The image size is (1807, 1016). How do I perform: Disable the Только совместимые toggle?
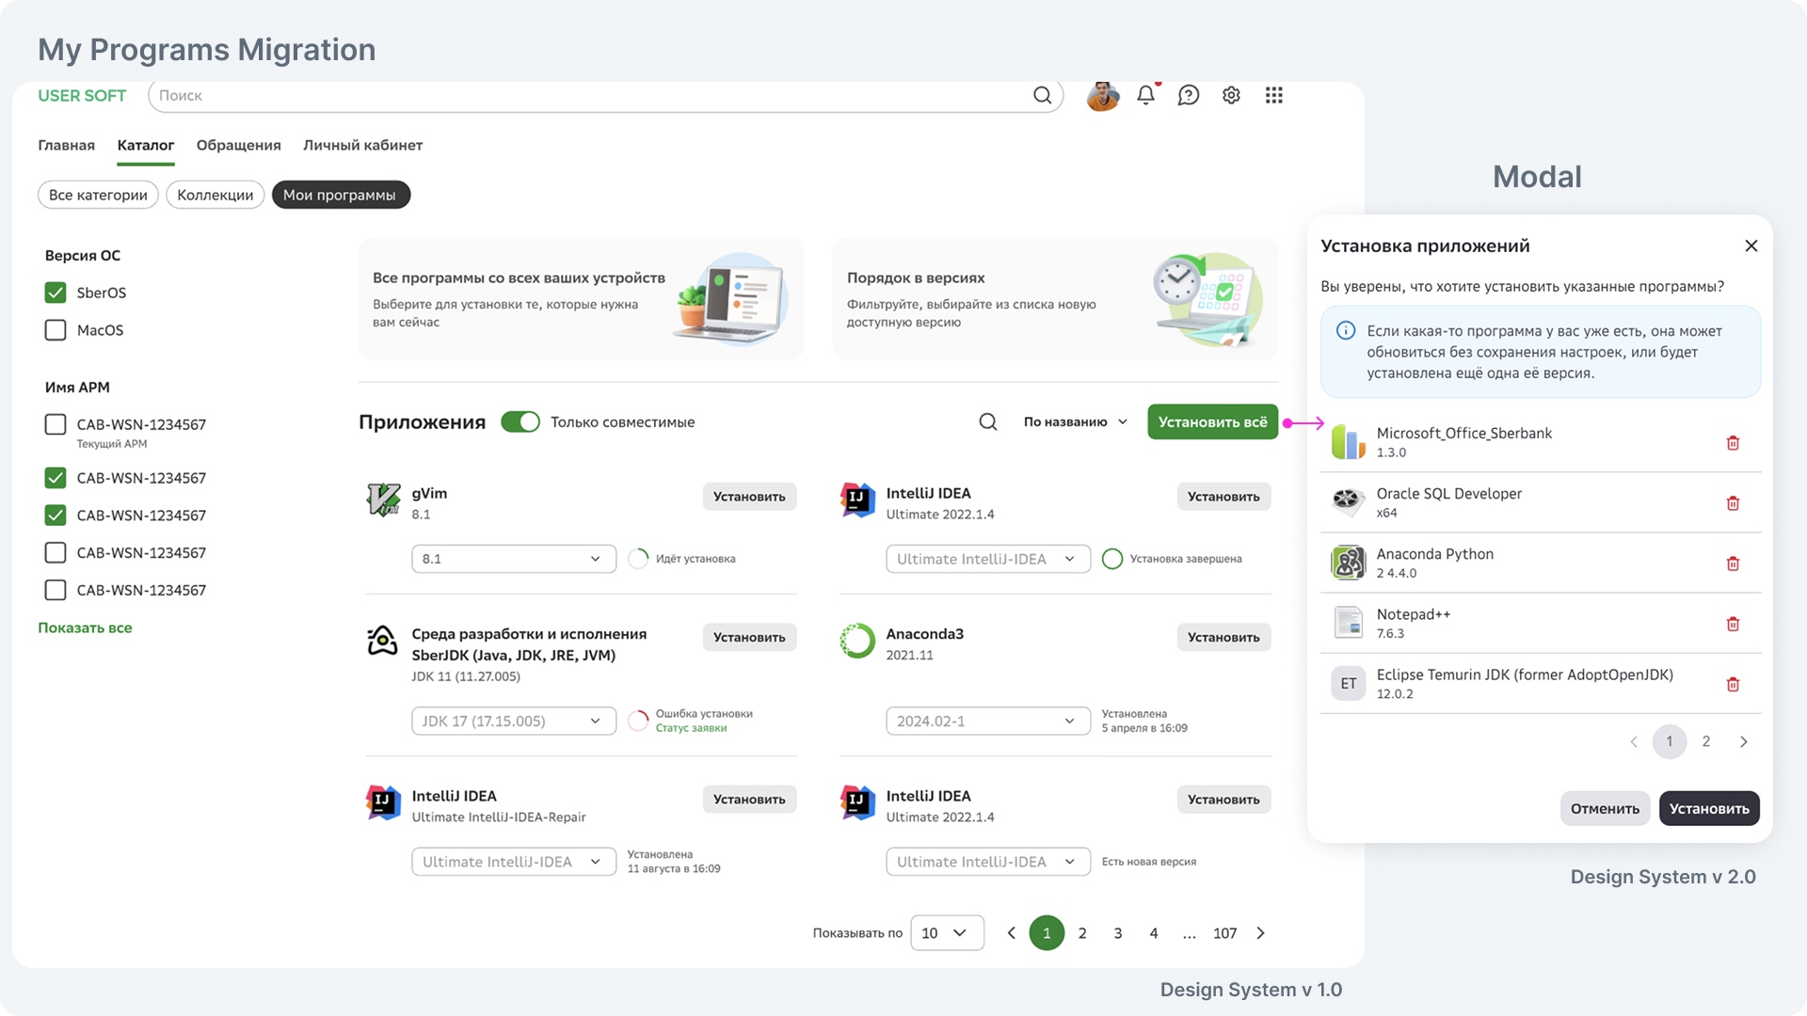(520, 422)
